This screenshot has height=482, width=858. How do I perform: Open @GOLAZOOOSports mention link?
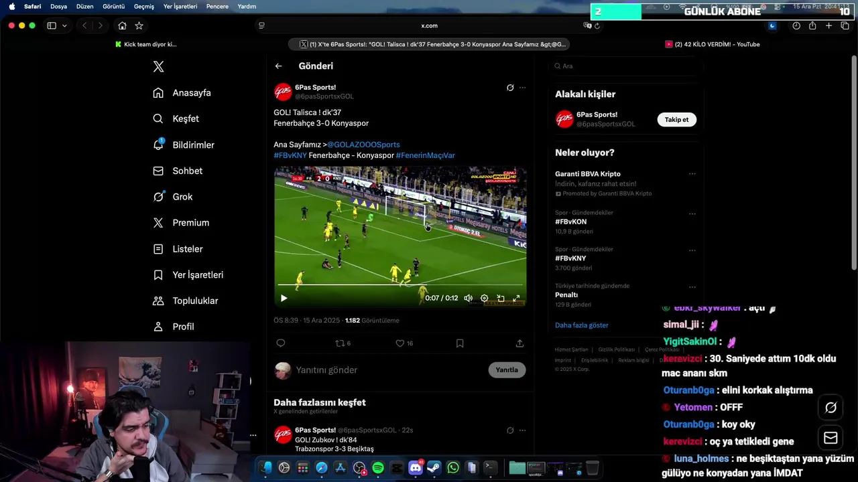coord(363,145)
